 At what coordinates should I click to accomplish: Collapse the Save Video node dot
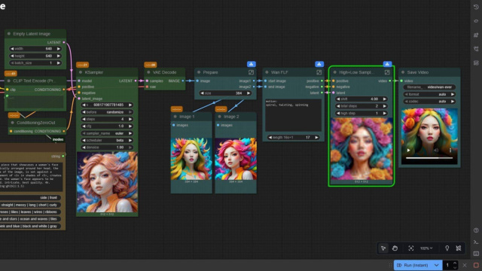pos(403,72)
